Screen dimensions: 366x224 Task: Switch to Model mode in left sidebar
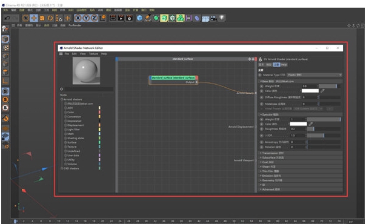pos(5,39)
